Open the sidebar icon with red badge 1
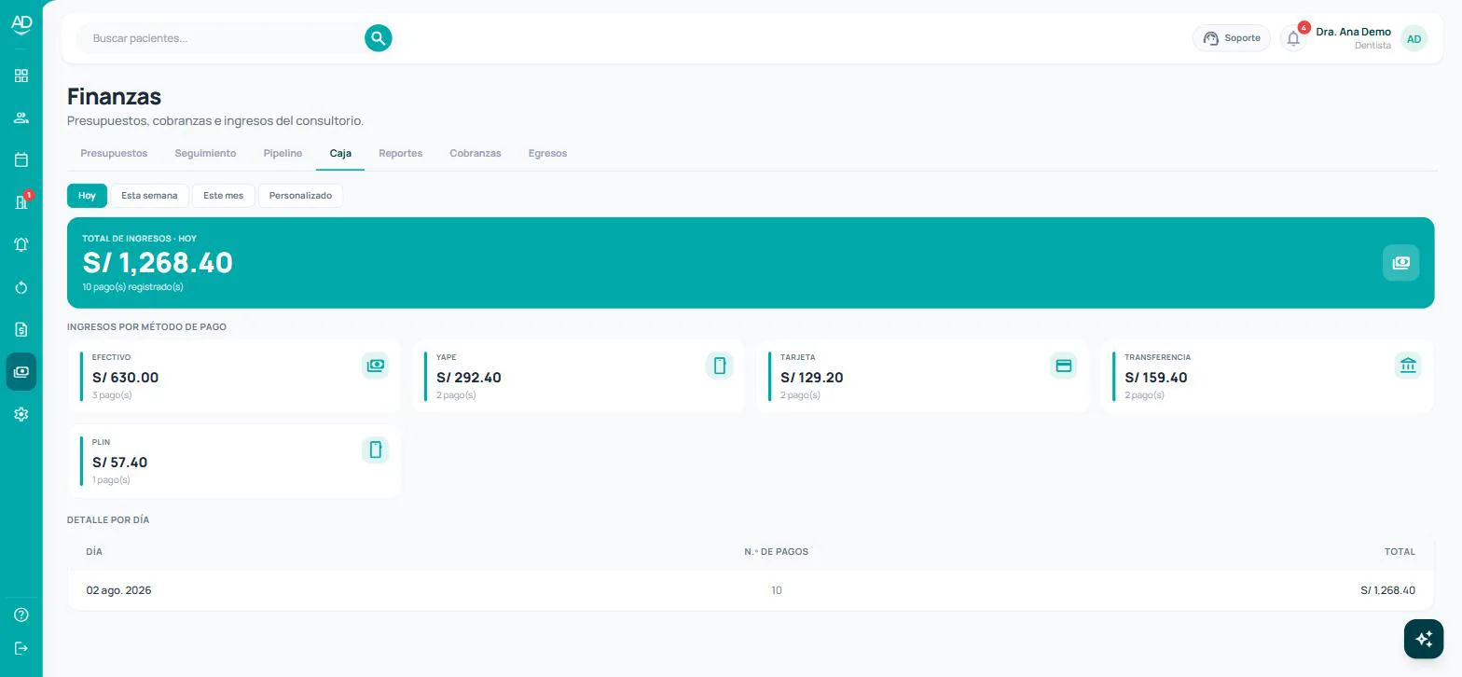 pos(21,202)
